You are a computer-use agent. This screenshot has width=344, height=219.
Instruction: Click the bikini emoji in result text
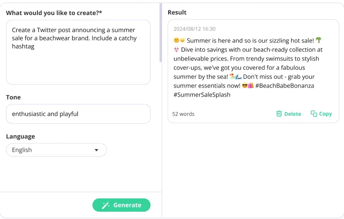click(176, 50)
